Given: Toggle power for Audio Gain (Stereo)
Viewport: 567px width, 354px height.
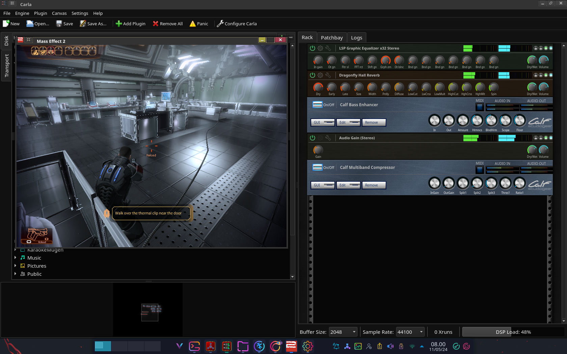Looking at the screenshot, I should point(313,138).
